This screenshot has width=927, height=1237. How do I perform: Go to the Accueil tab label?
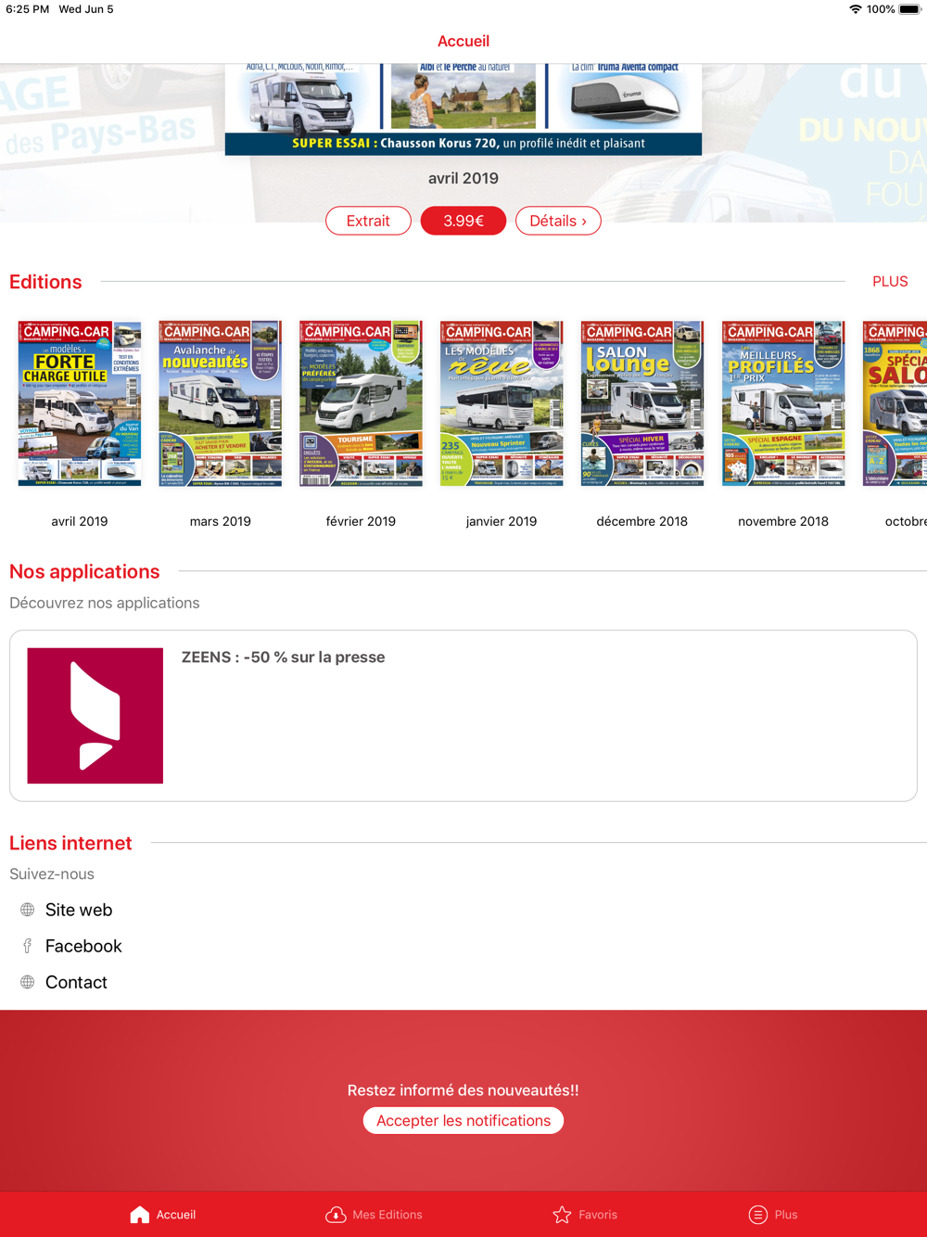click(x=176, y=1215)
